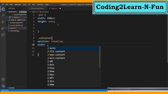Click the 1 Unsaved badge

[x=23, y=12]
